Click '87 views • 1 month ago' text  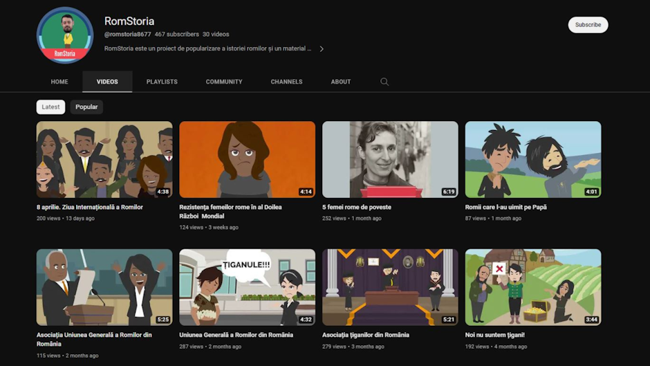point(493,218)
